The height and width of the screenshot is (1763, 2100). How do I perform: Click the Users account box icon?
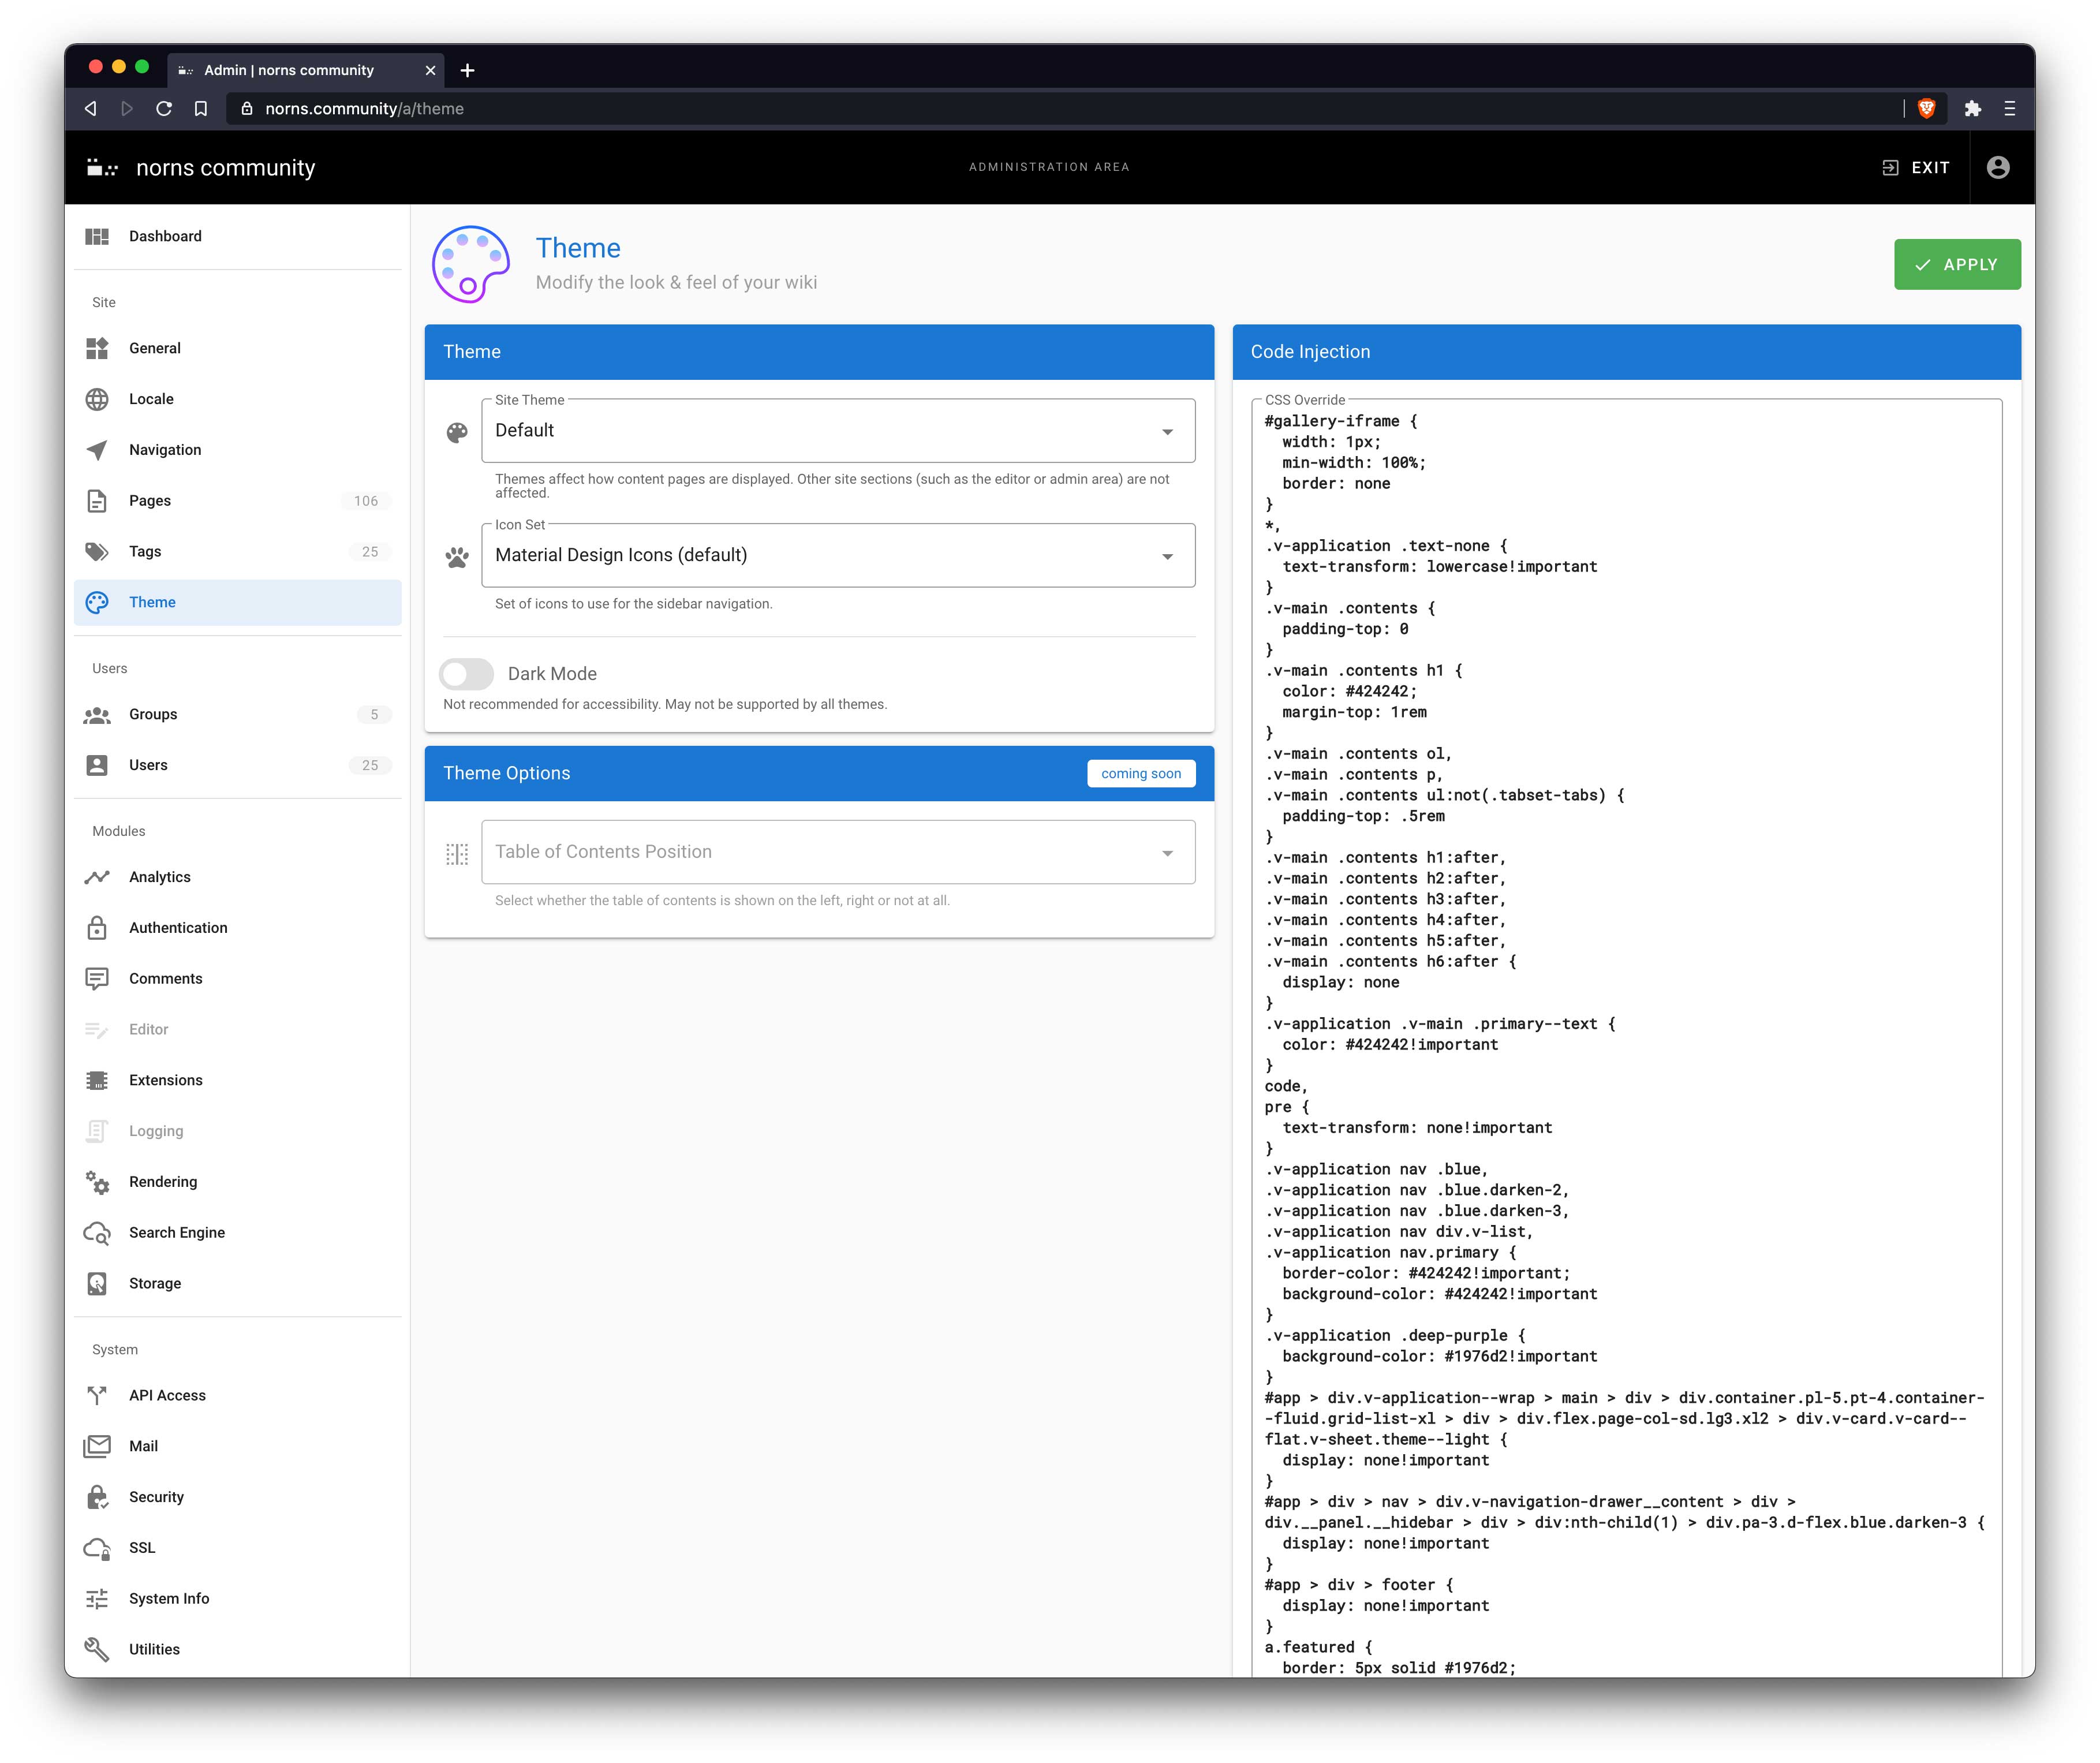(97, 765)
